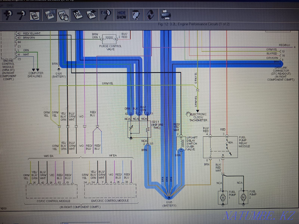The image size is (299, 224).
Task: Click the "W/O EA" bracket label
Action: pos(49,156)
